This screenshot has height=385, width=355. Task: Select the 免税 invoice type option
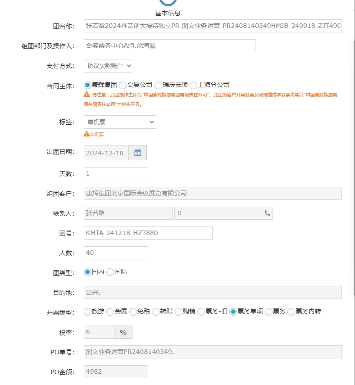133,312
